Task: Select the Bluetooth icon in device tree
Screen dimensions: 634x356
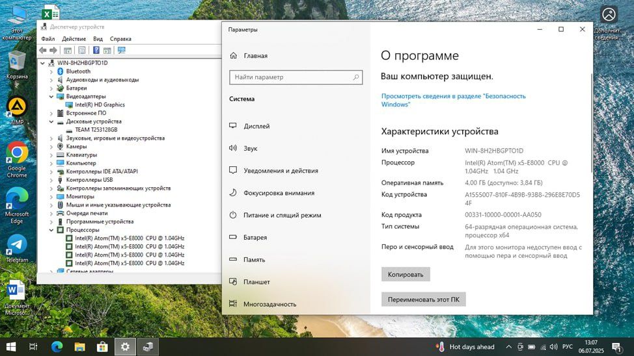Action: 61,71
